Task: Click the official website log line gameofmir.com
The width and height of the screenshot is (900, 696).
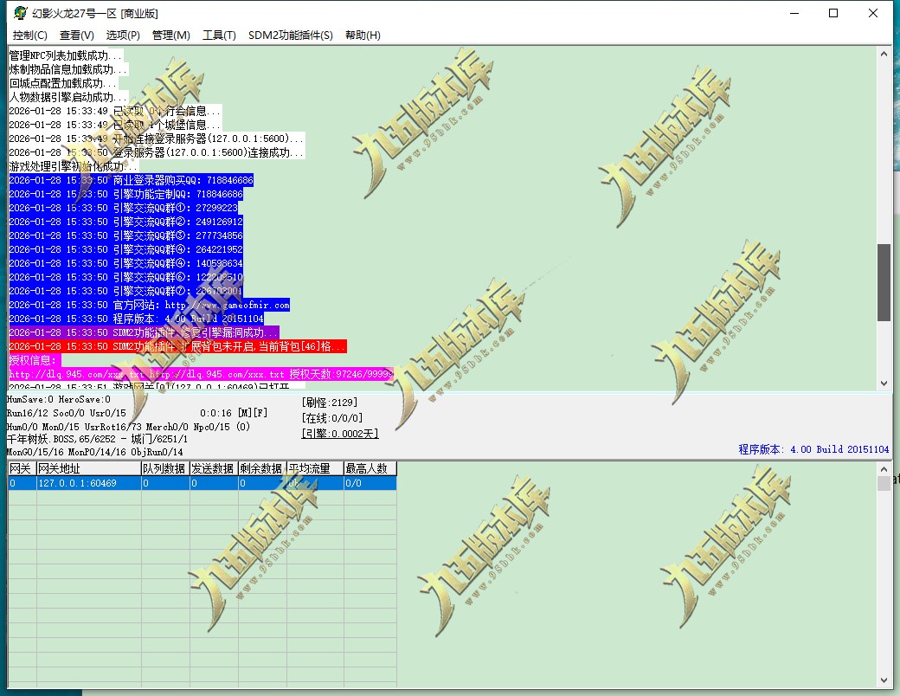Action: 149,305
